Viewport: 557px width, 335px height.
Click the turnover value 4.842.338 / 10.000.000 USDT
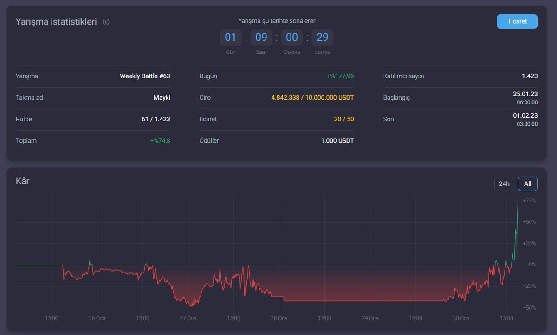pos(312,98)
